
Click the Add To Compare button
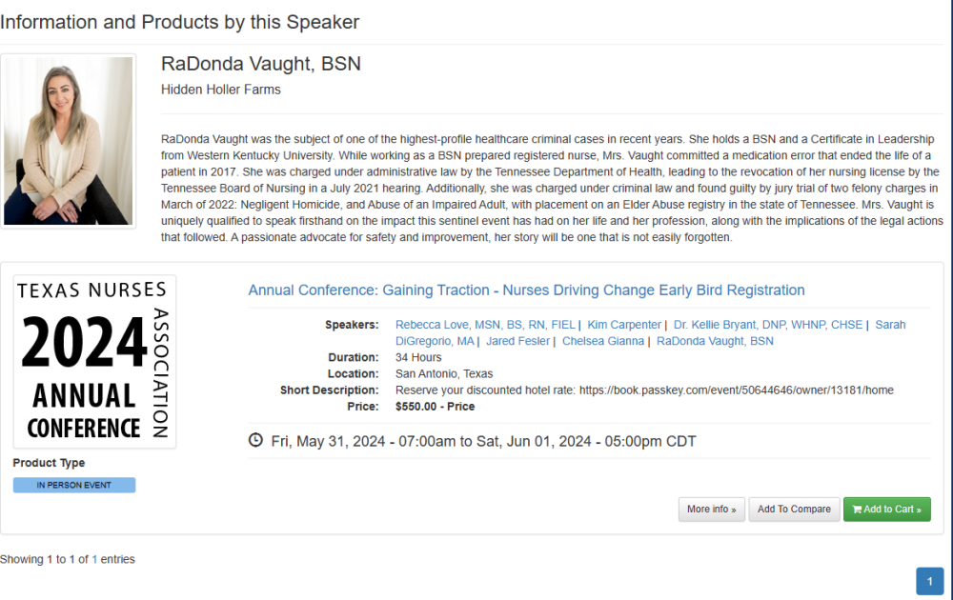coord(794,510)
